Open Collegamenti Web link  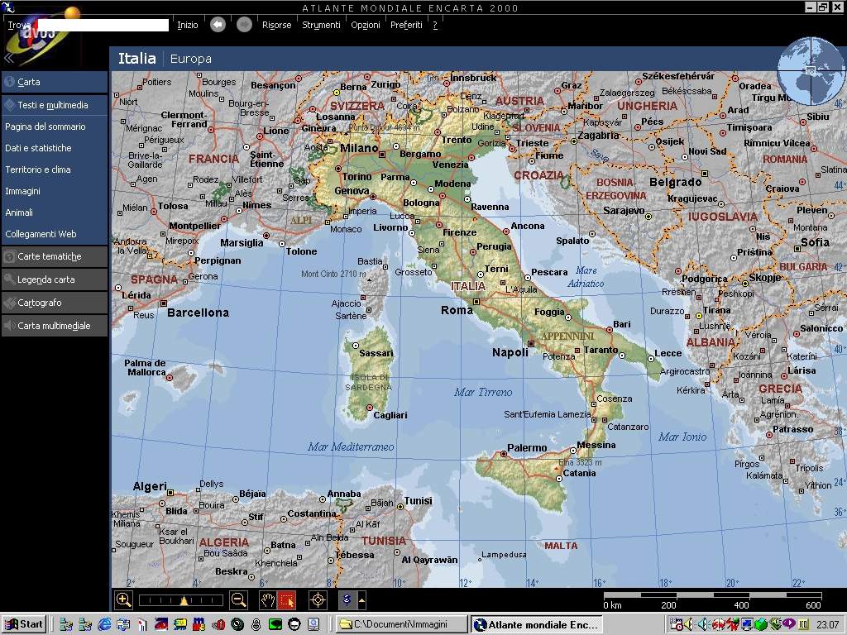pyautogui.click(x=41, y=234)
